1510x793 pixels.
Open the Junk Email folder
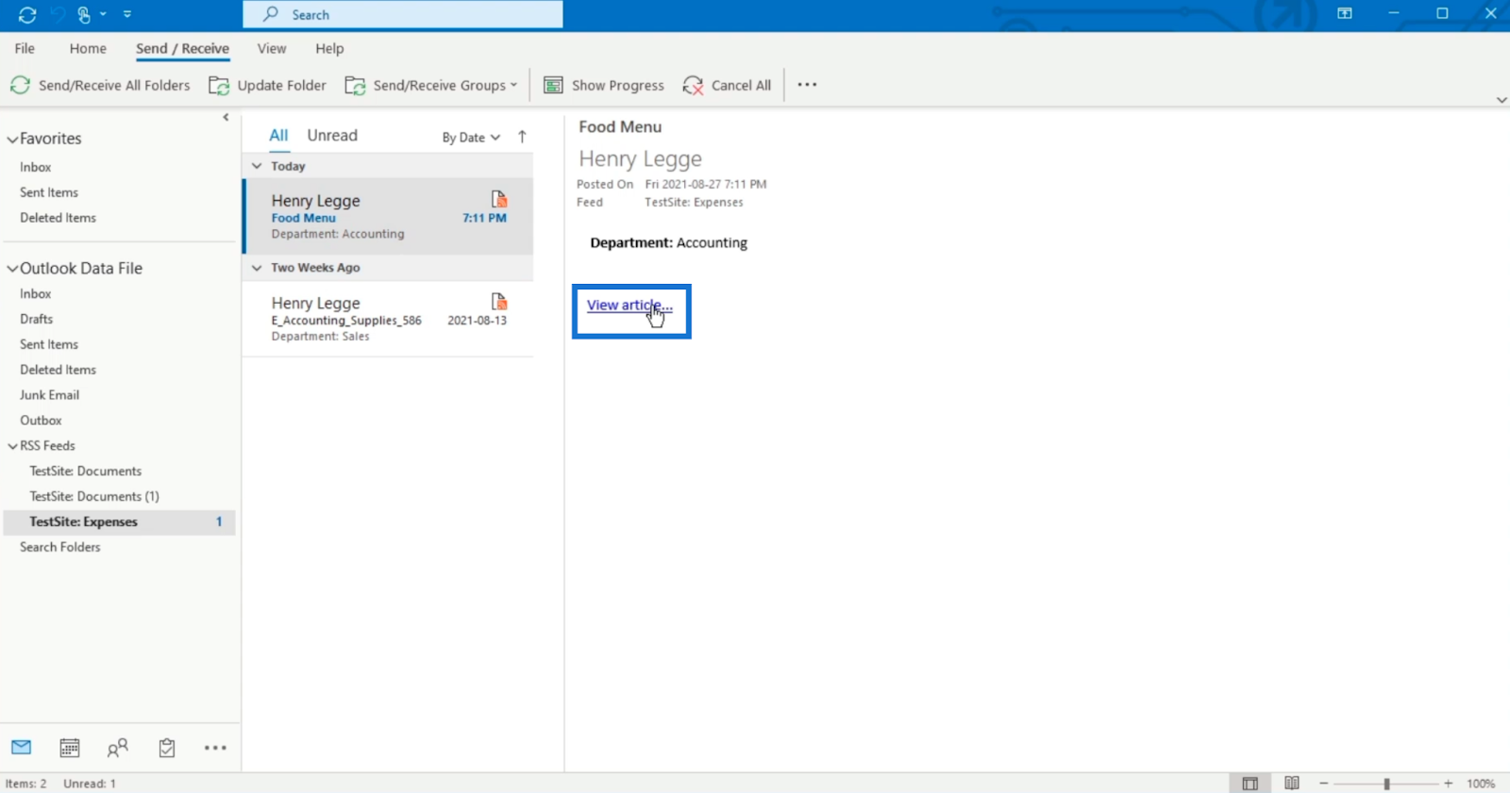tap(49, 395)
